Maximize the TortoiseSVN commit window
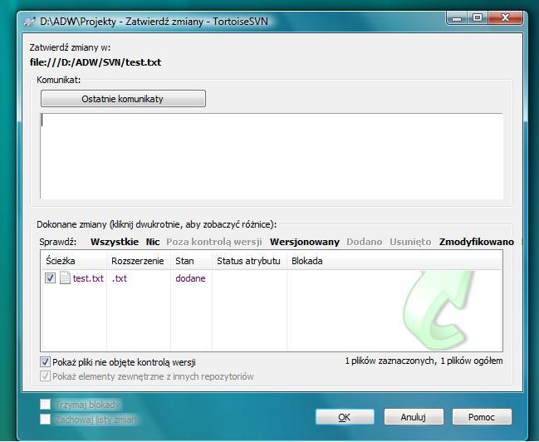The width and height of the screenshot is (539, 442). 477,17
